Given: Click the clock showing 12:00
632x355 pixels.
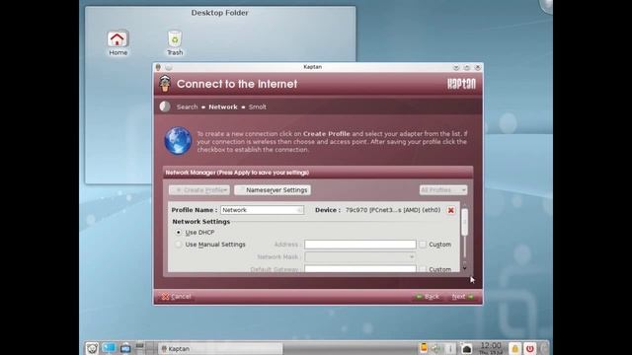Looking at the screenshot, I should pyautogui.click(x=491, y=348).
